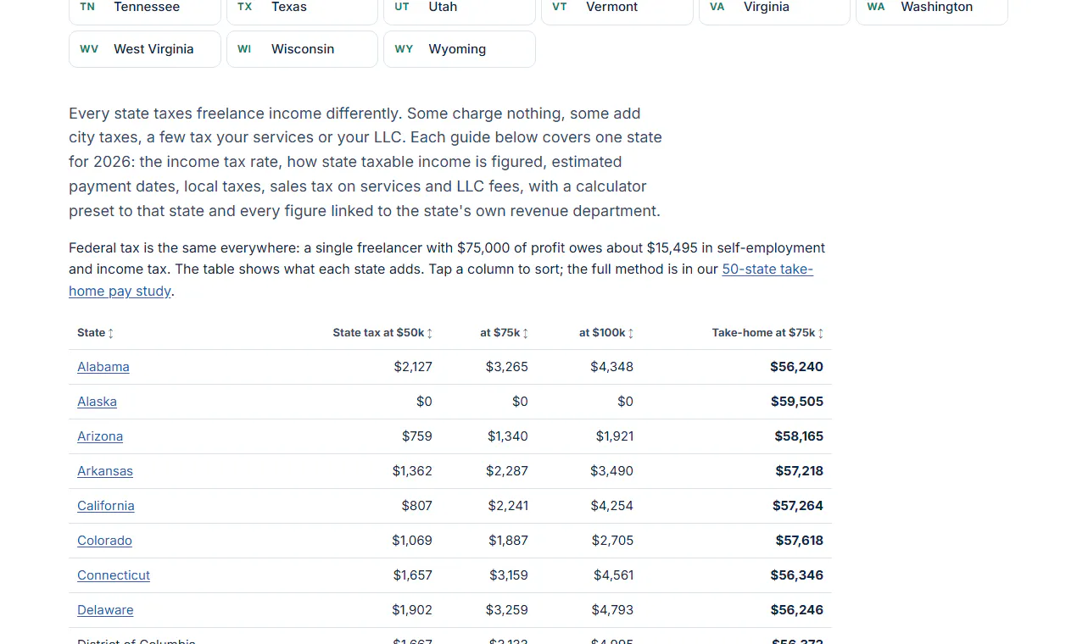Select Alabama's $2,127 state tax cell
The width and height of the screenshot is (1077, 644).
click(413, 367)
